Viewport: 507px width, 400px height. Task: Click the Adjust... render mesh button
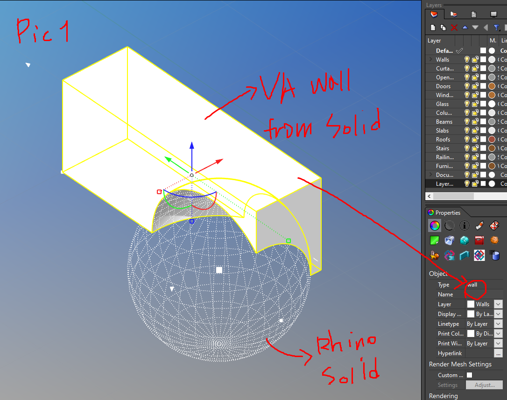[485, 385]
